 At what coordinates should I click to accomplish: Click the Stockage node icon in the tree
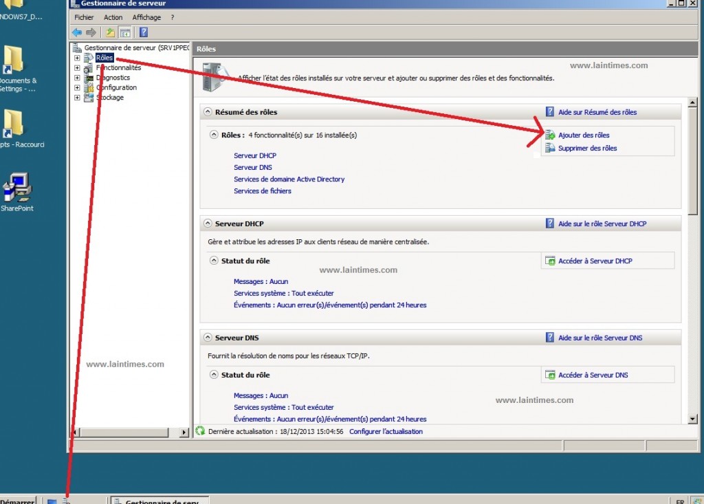tap(89, 97)
